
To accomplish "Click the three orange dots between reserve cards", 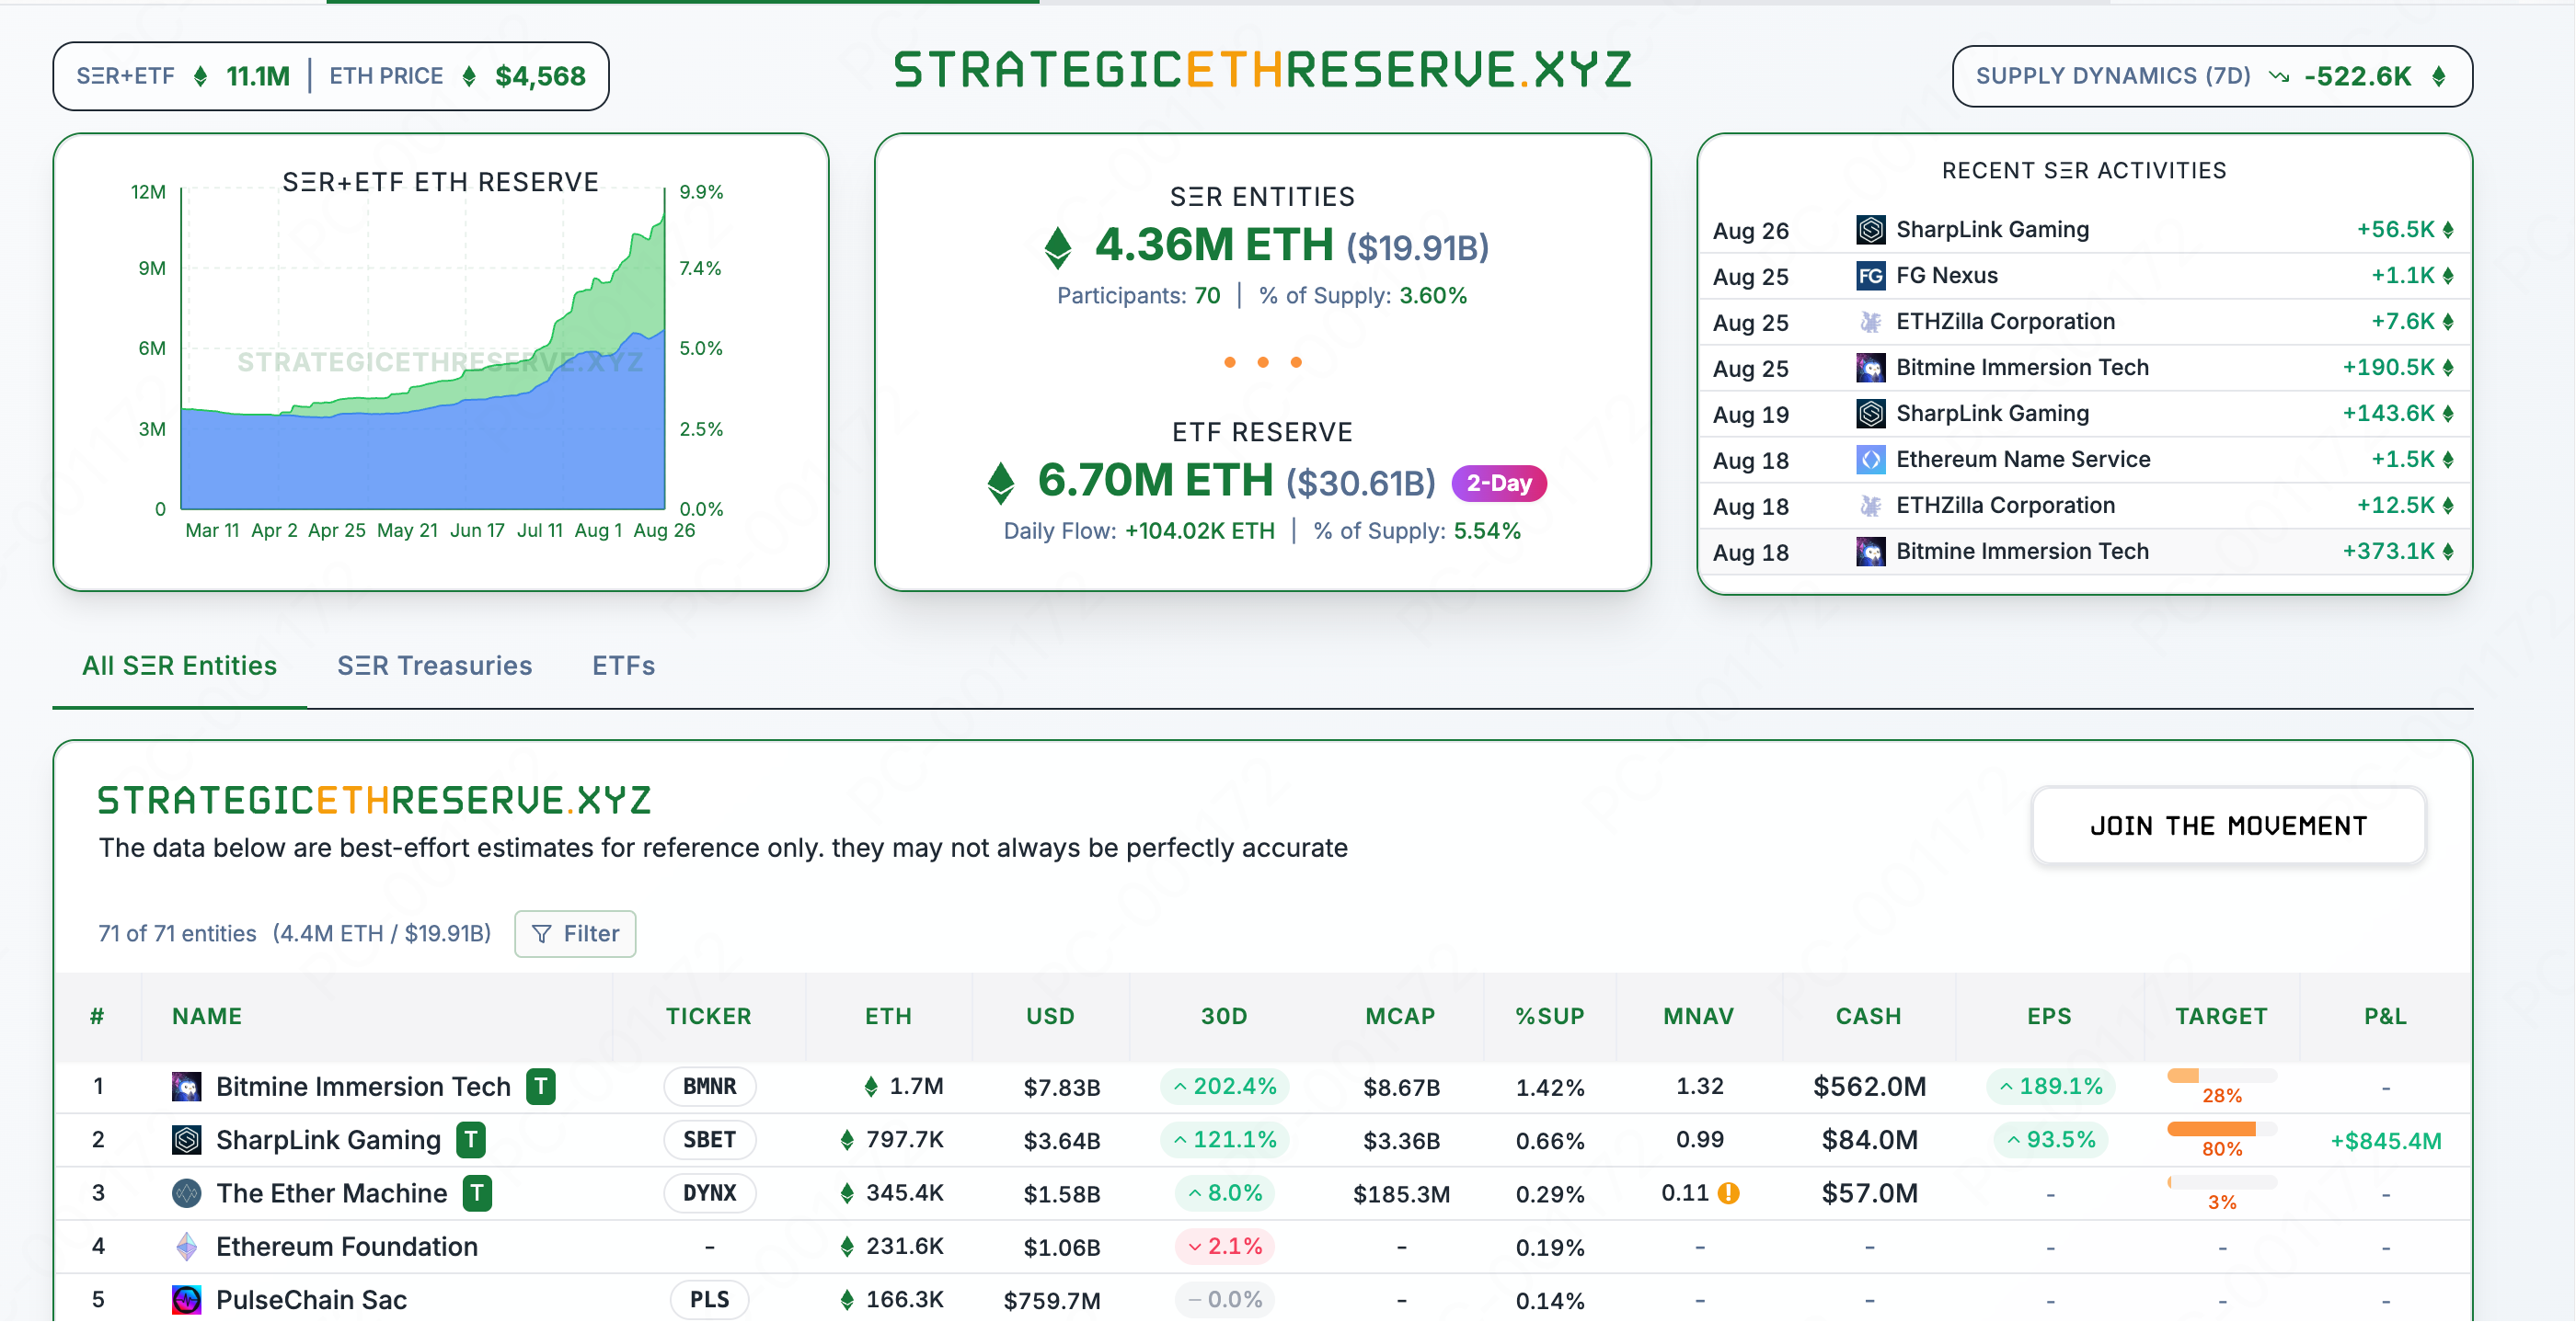I will pos(1262,363).
